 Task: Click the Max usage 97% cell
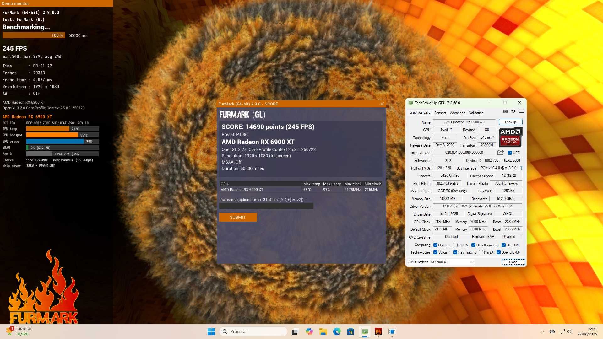(x=332, y=190)
